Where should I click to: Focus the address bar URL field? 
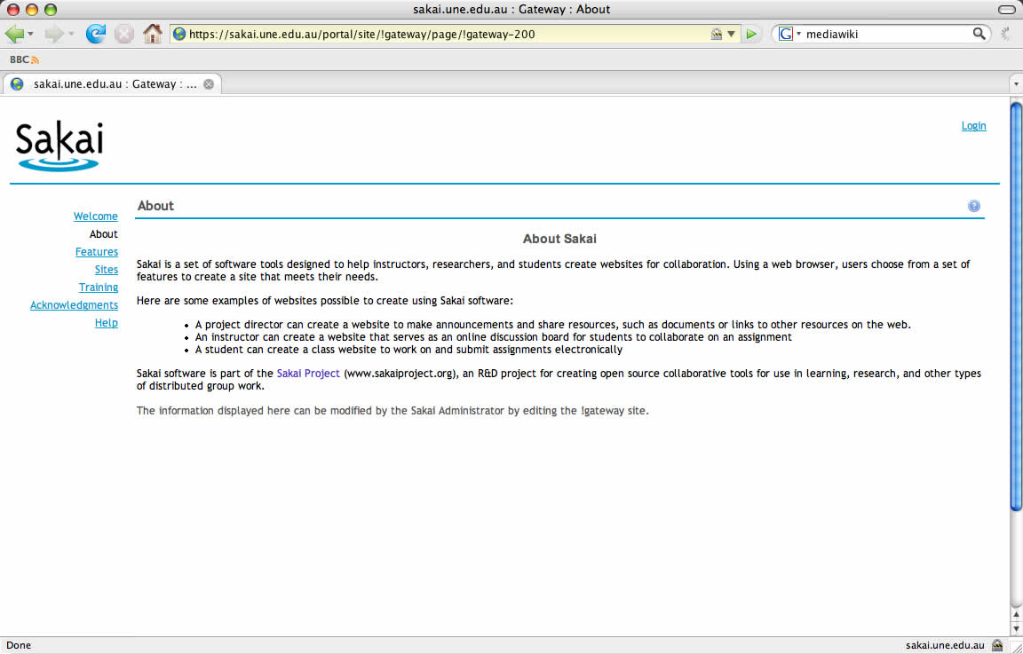pyautogui.click(x=448, y=34)
